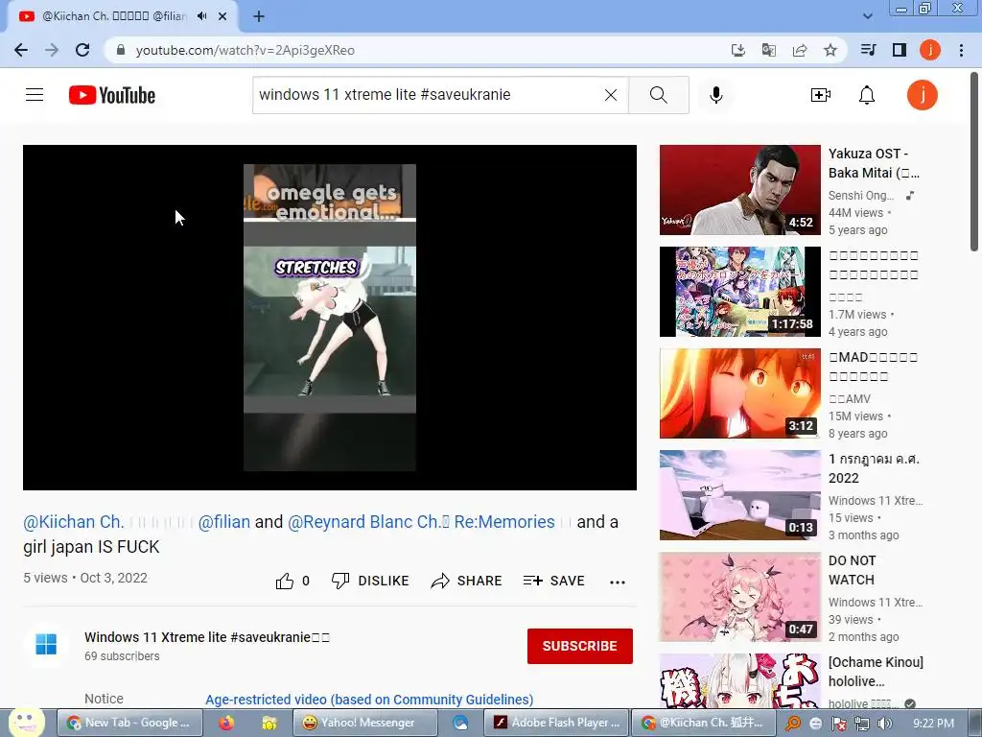
Task: Bookmark this page with the star
Action: tap(830, 50)
